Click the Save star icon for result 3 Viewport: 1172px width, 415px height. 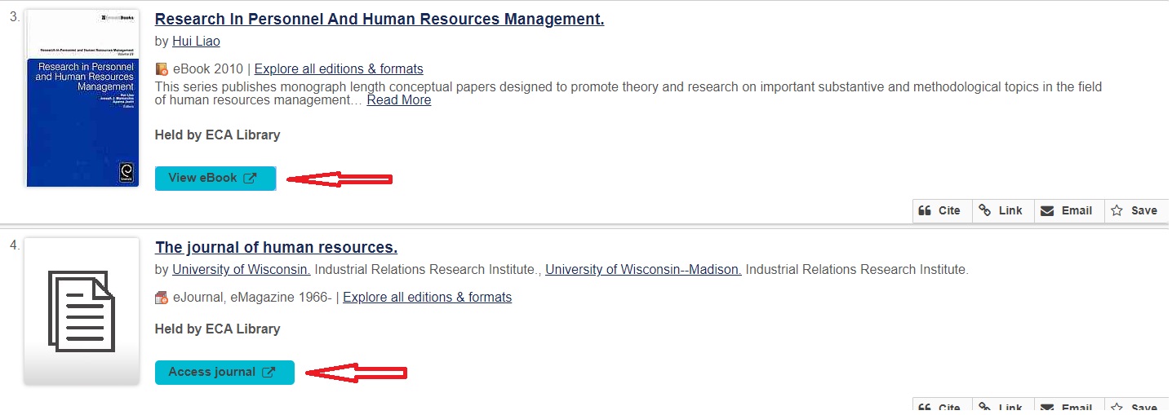pyautogui.click(x=1117, y=210)
